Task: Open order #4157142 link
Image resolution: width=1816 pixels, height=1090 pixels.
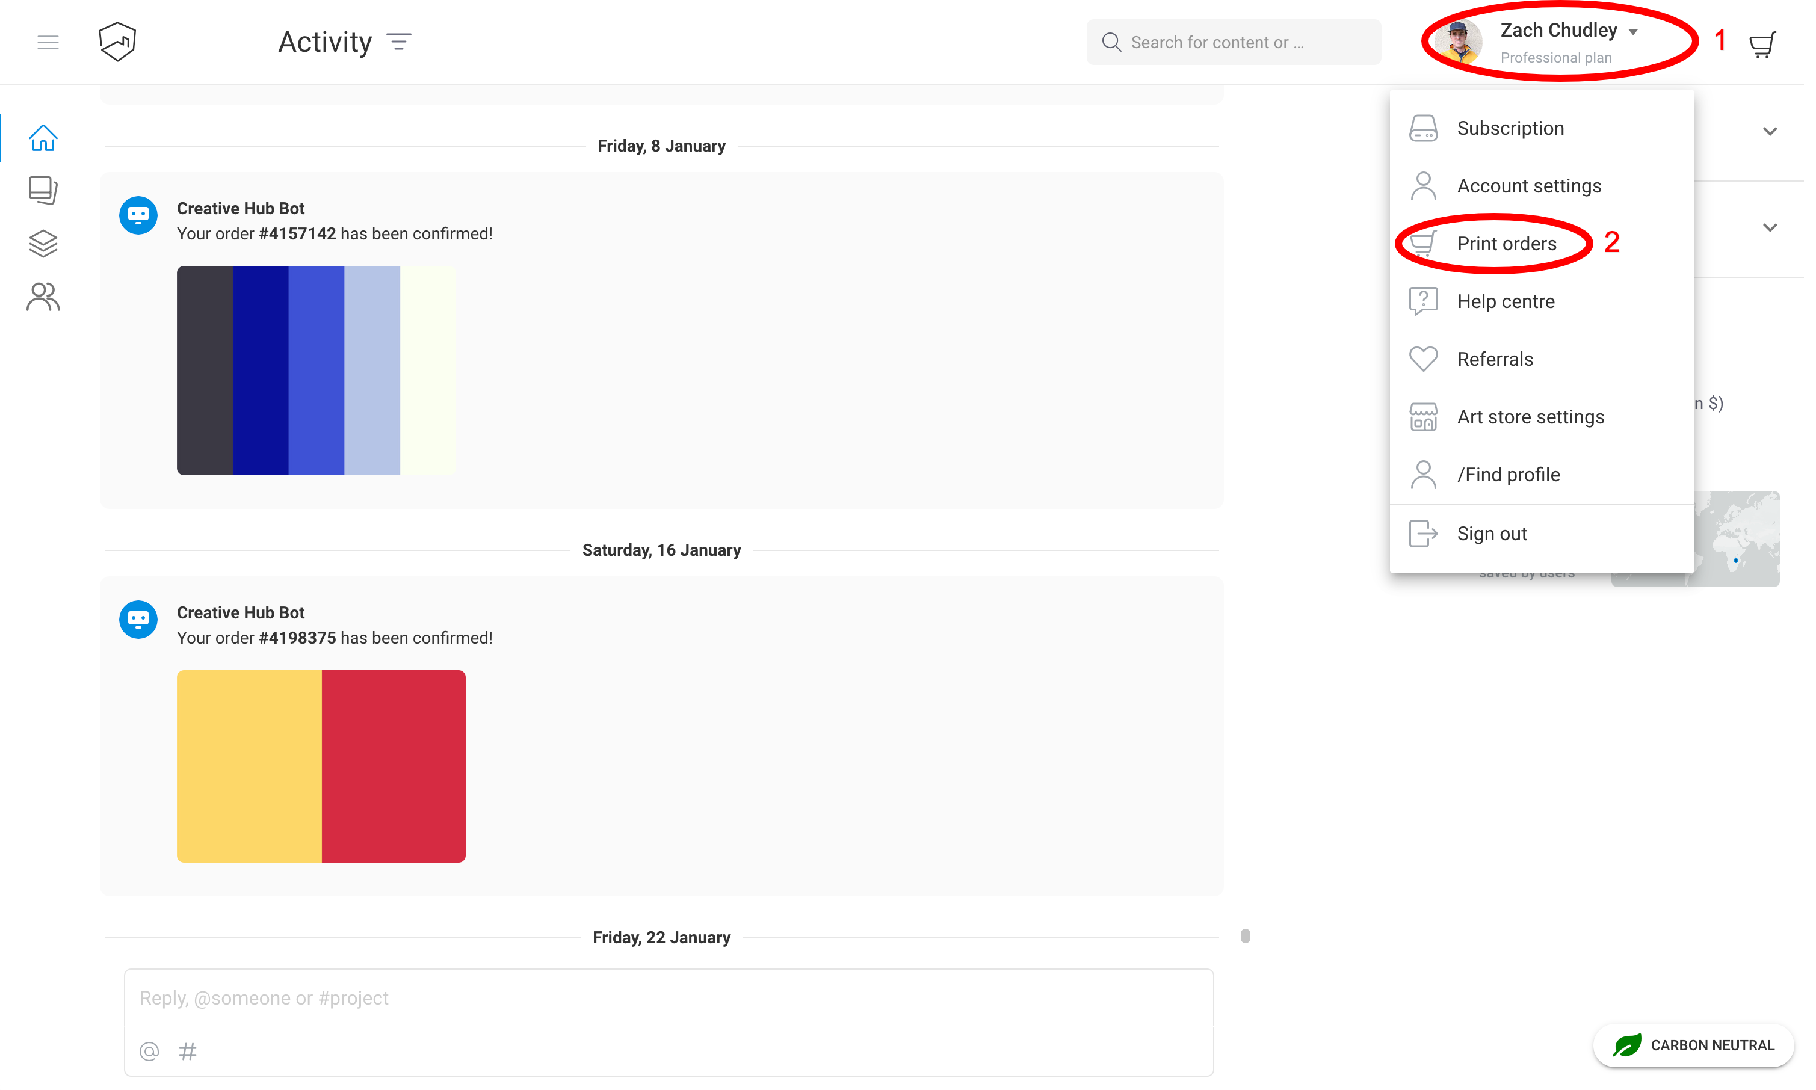Action: (x=297, y=233)
